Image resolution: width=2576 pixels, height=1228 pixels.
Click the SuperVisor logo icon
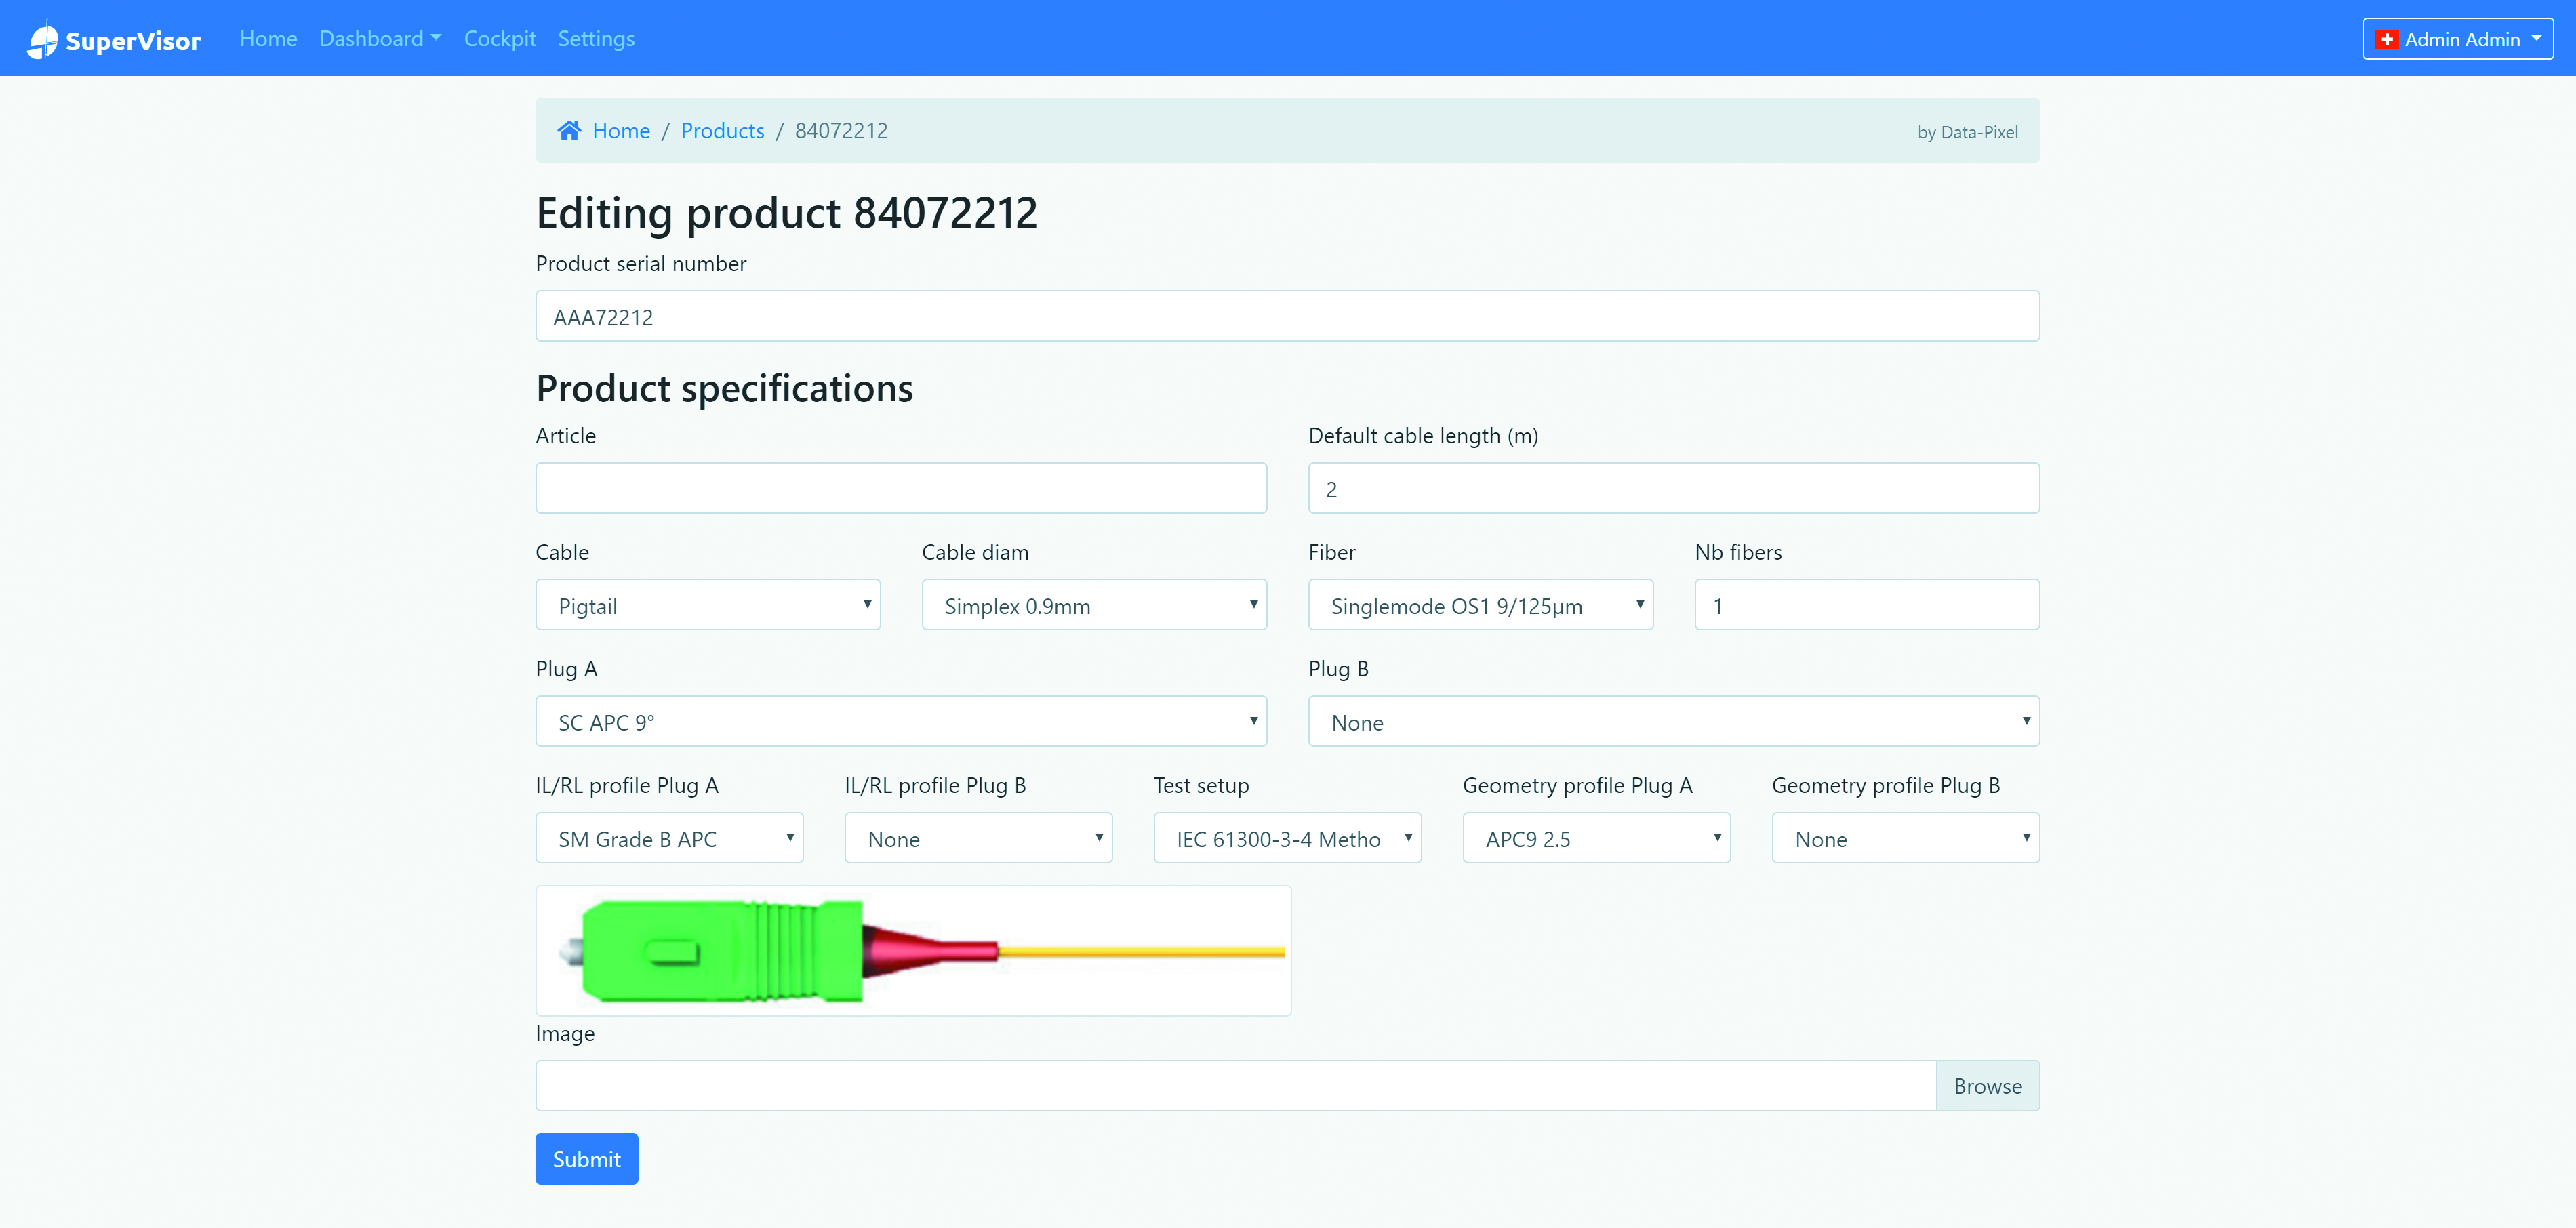43,39
